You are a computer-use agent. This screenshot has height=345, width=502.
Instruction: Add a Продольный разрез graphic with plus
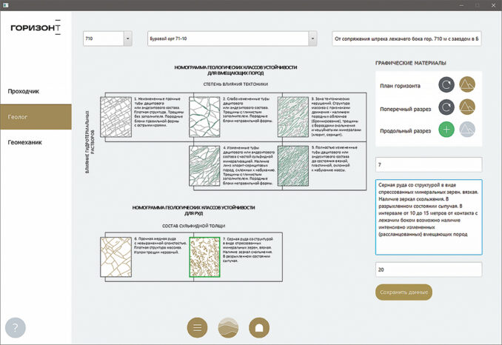(x=446, y=130)
